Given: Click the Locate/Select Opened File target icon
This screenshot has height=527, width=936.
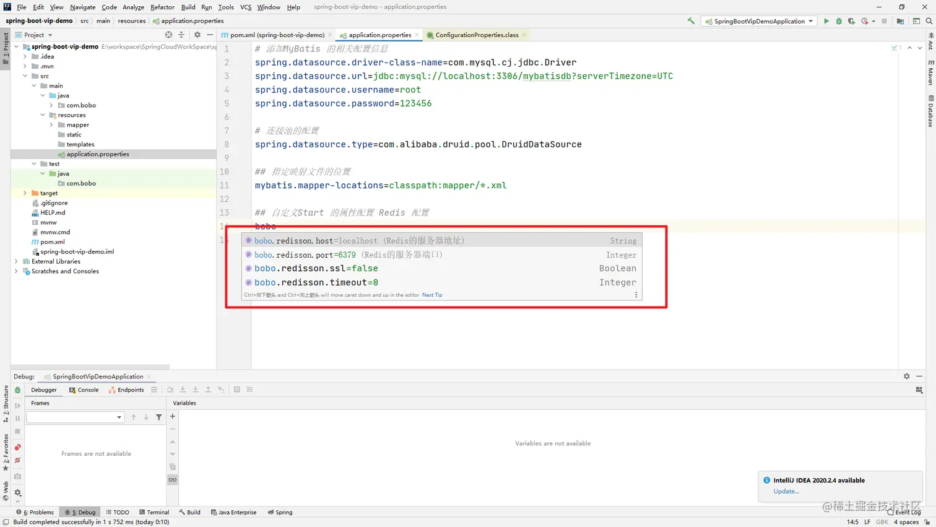Looking at the screenshot, I should pyautogui.click(x=168, y=35).
